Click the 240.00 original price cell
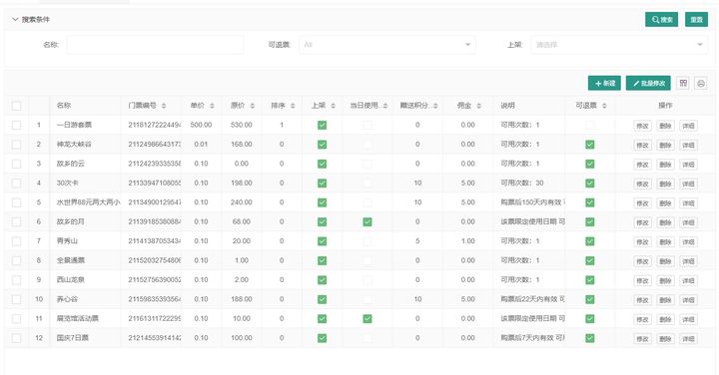Viewport: 719px width, 375px height. 242,202
